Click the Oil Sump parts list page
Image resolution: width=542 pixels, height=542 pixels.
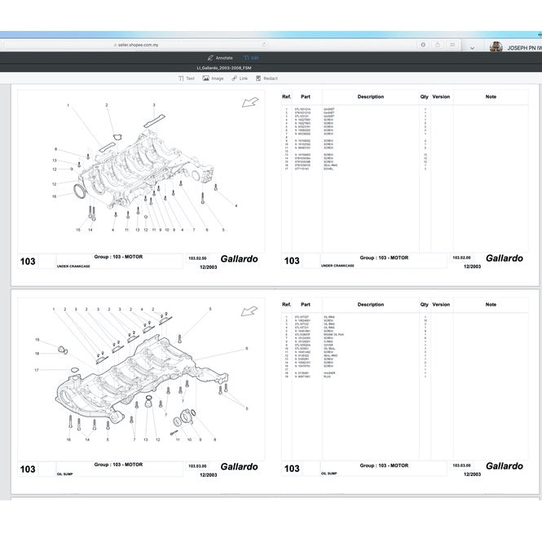coord(404,383)
